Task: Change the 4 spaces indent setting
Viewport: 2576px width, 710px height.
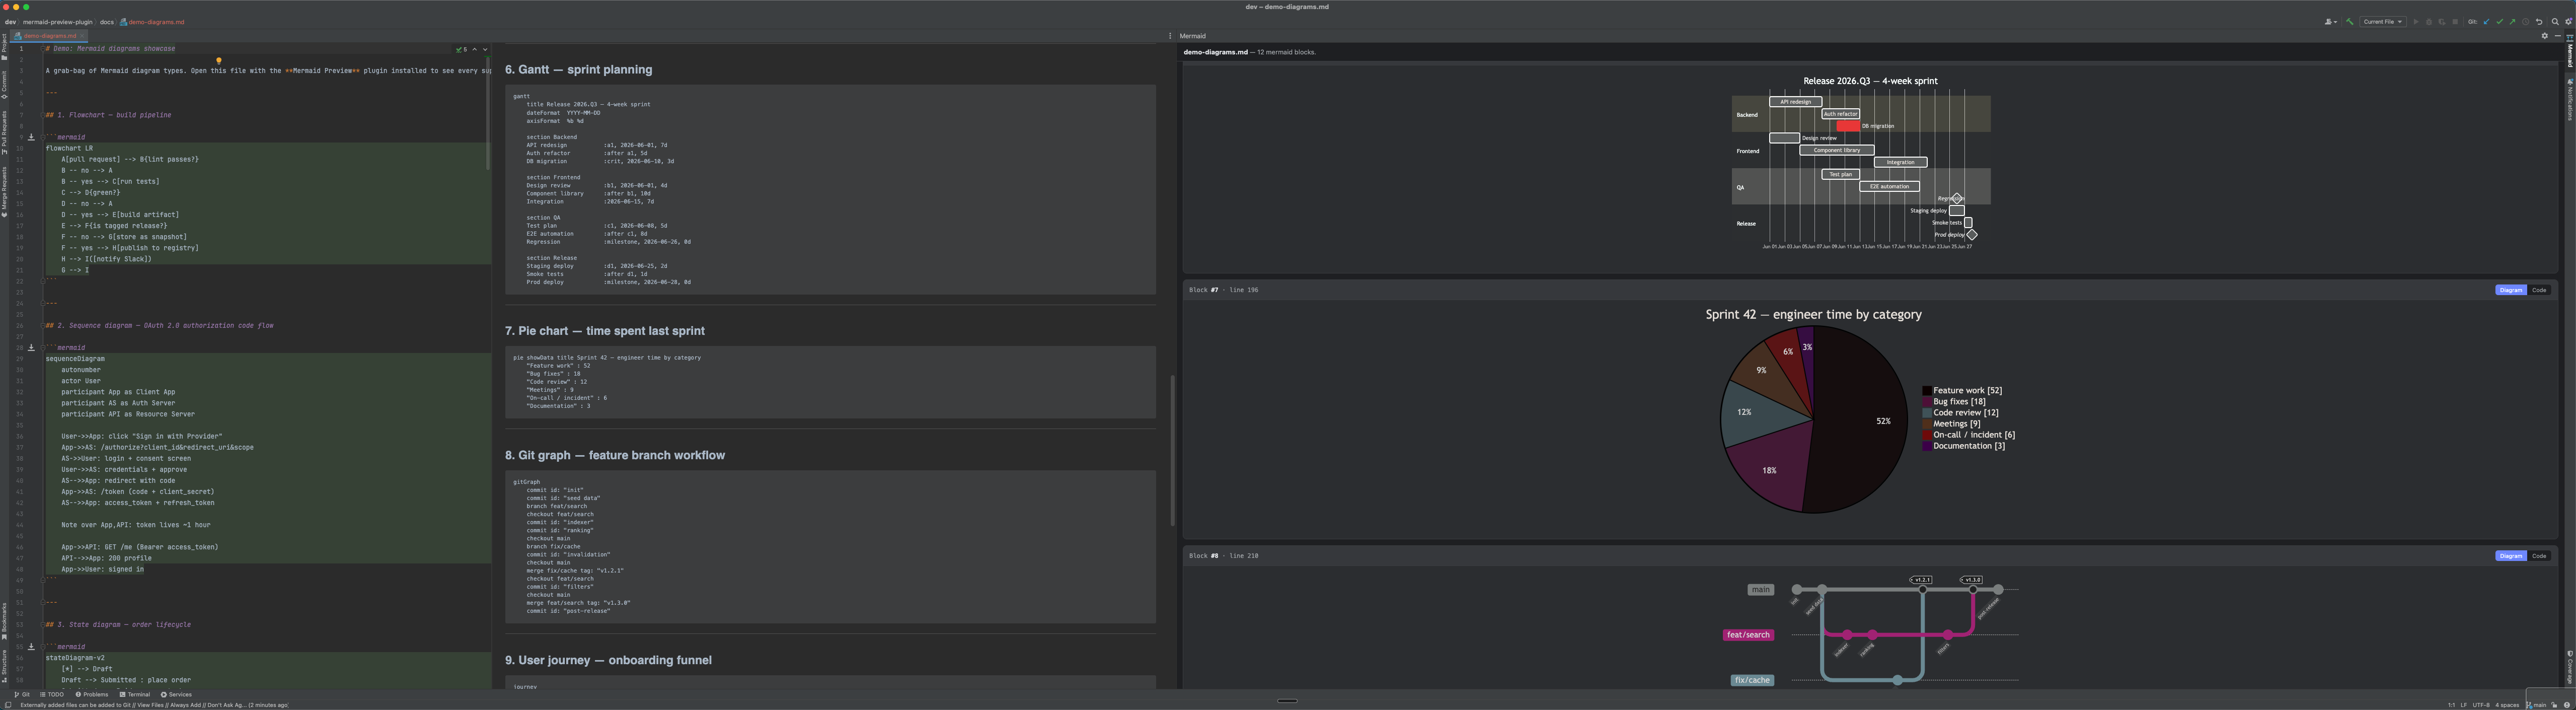Action: [2507, 705]
